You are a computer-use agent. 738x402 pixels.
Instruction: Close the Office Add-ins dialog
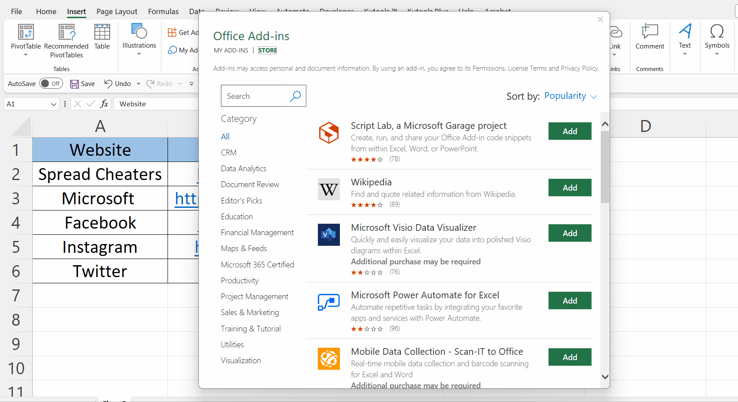point(600,19)
